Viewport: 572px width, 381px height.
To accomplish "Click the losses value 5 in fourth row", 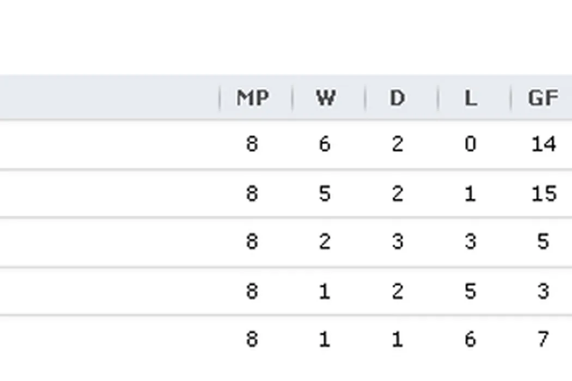I will point(470,291).
